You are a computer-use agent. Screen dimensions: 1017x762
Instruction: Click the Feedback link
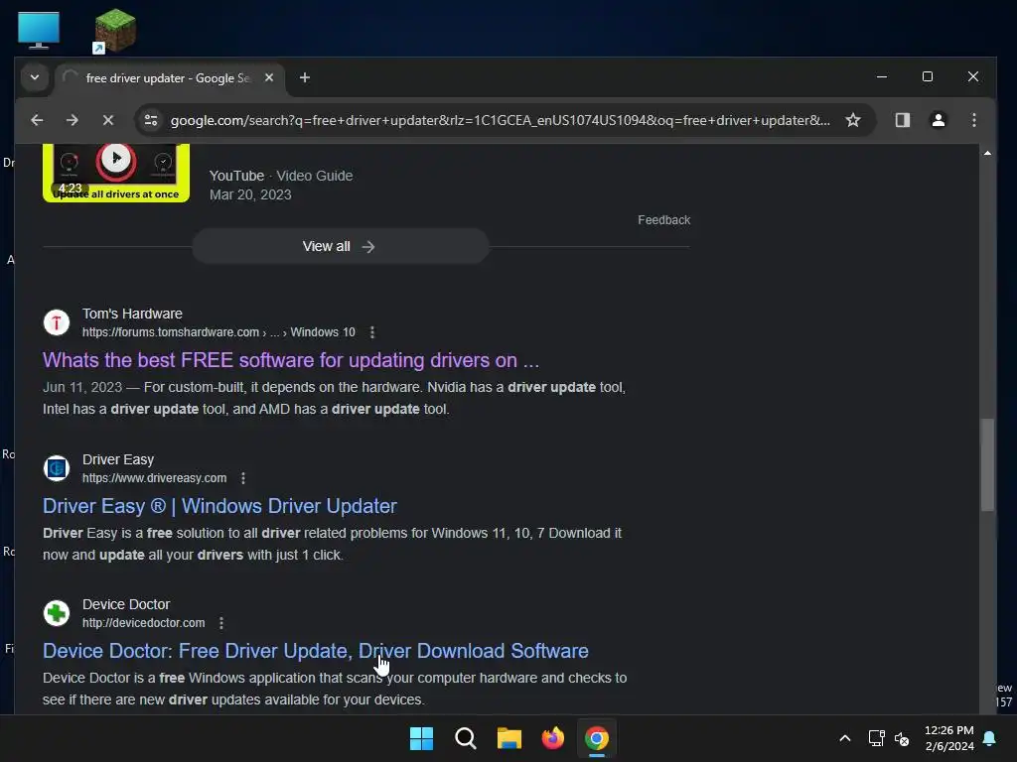click(x=663, y=219)
